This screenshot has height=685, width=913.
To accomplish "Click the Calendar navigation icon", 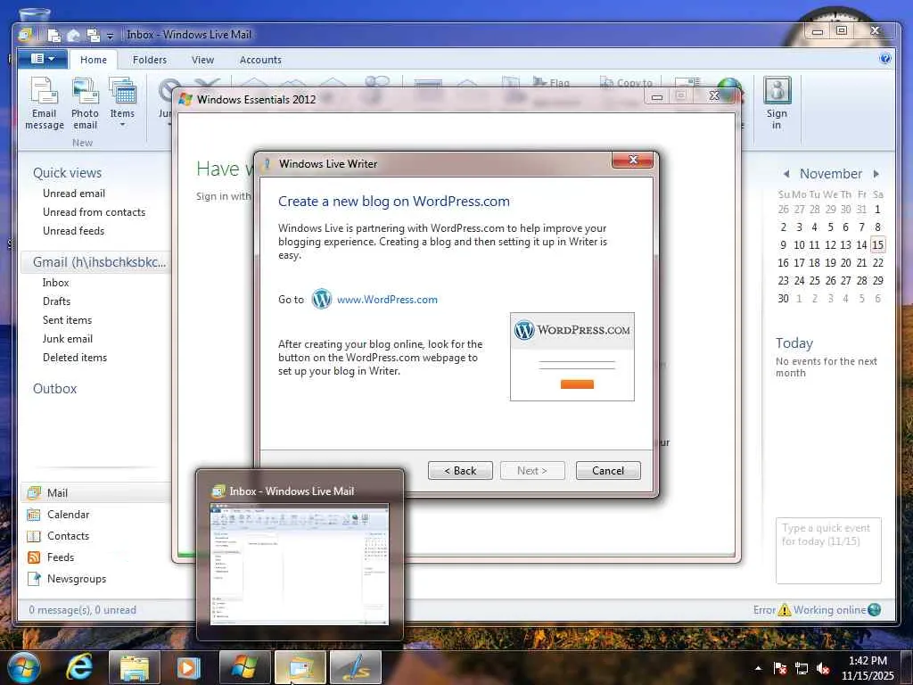I will [x=35, y=515].
